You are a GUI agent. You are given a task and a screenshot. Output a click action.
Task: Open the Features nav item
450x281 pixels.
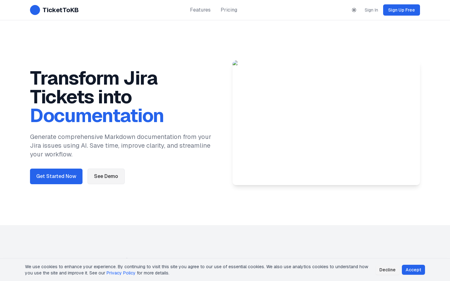[200, 10]
